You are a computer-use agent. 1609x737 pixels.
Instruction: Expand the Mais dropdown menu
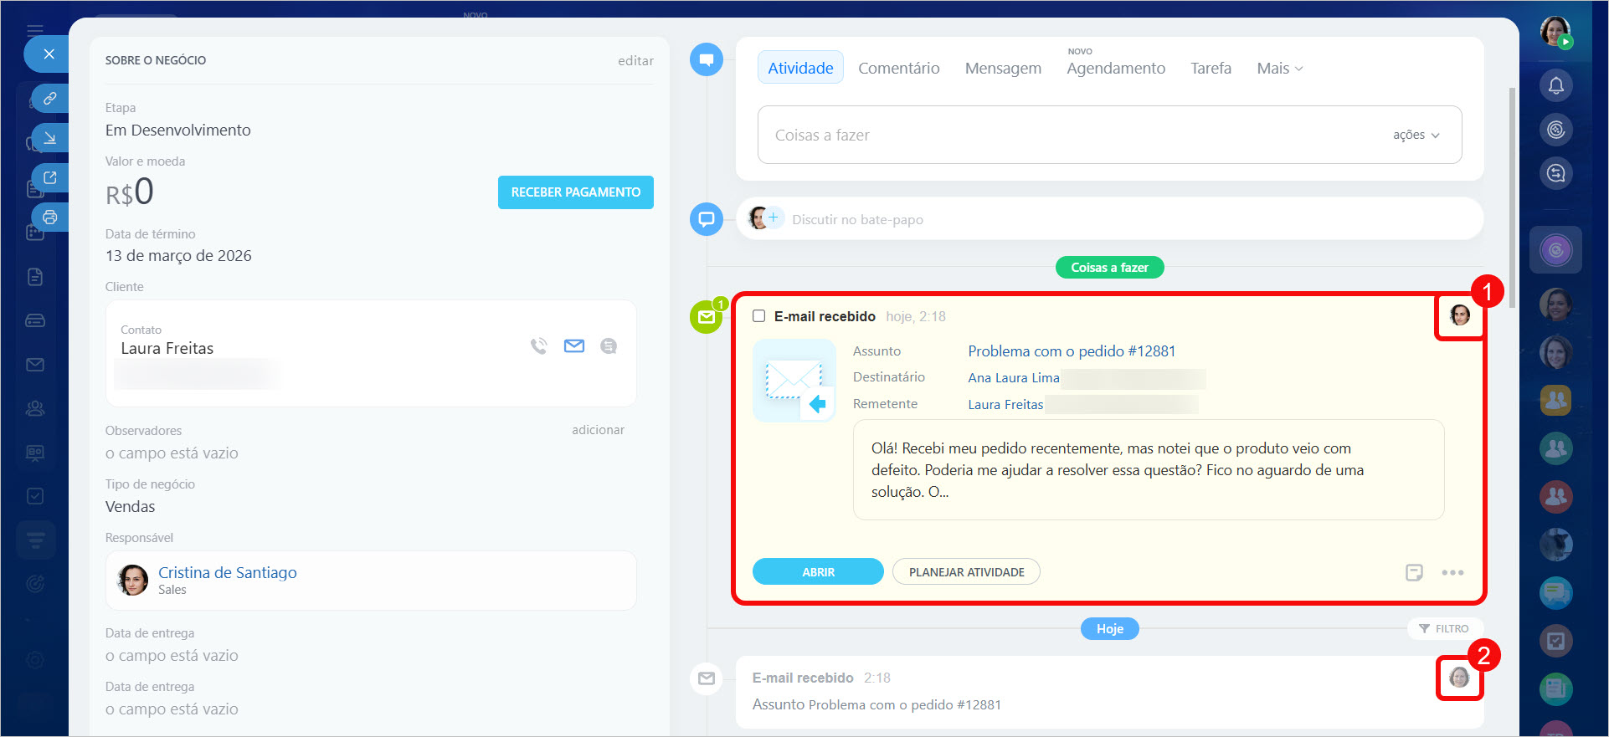[x=1279, y=69]
